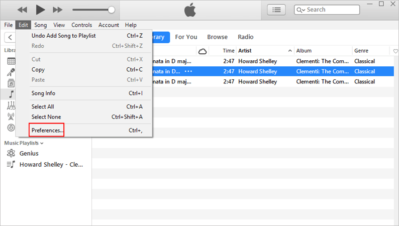Click the partially hidden Library tab

click(x=161, y=37)
